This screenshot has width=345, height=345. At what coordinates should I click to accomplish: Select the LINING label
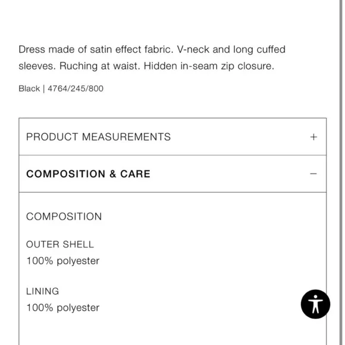pos(42,291)
